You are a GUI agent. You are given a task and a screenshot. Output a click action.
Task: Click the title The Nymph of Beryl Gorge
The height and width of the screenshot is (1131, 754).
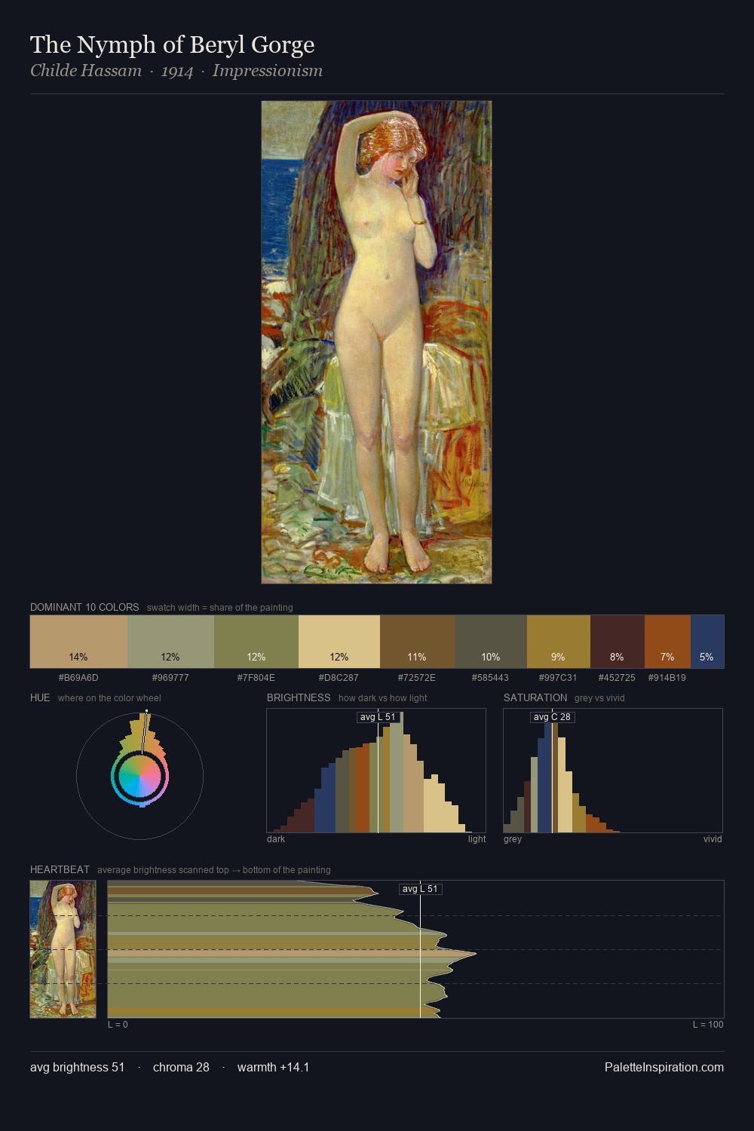click(x=172, y=45)
